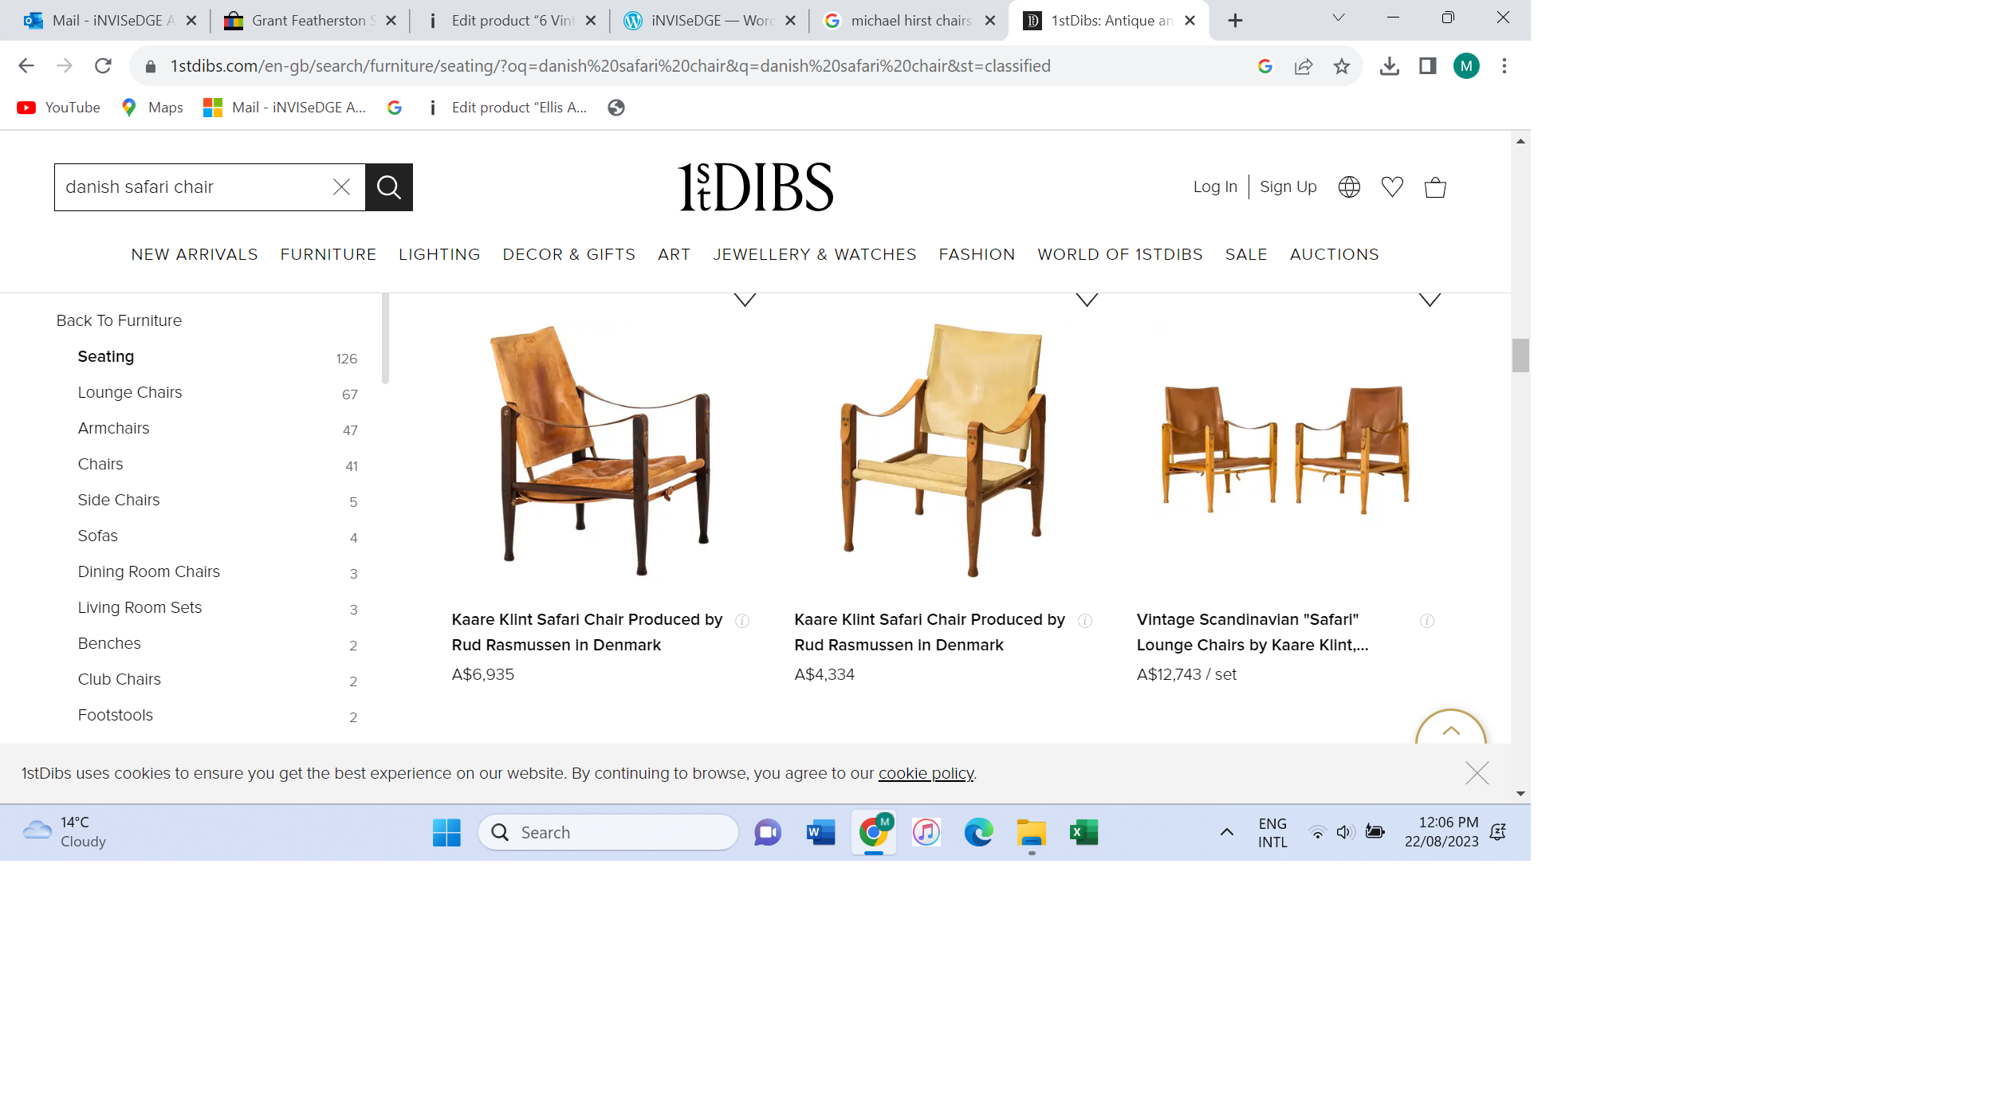The height and width of the screenshot is (1119, 1990).
Task: Open the FURNITURE navigation menu
Action: 328,254
